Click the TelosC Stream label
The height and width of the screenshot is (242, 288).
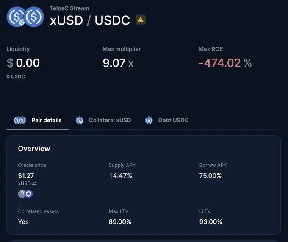coord(69,8)
